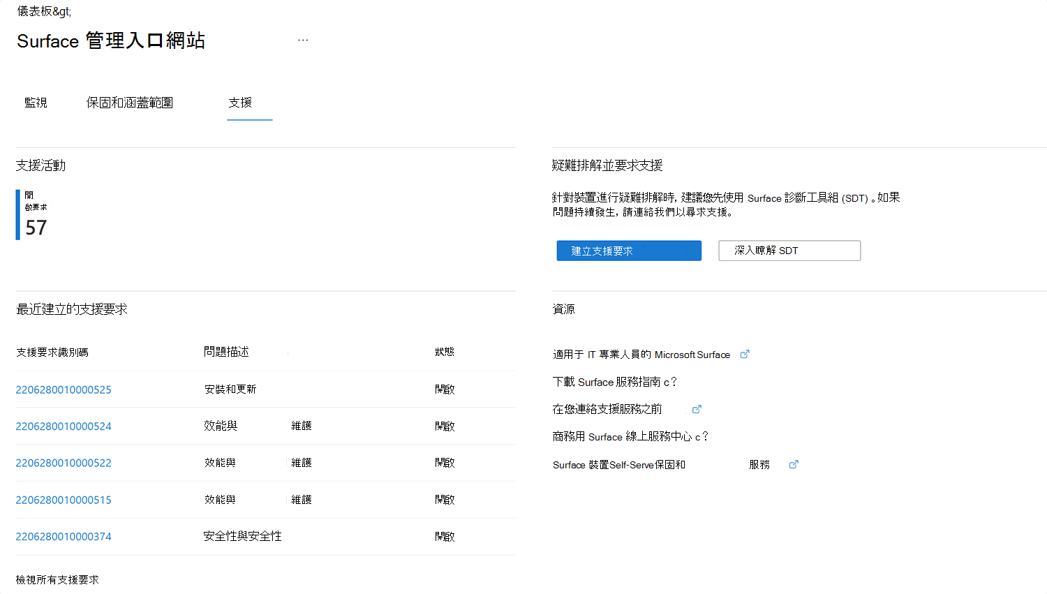Open support request 2206280010000515

(x=64, y=500)
